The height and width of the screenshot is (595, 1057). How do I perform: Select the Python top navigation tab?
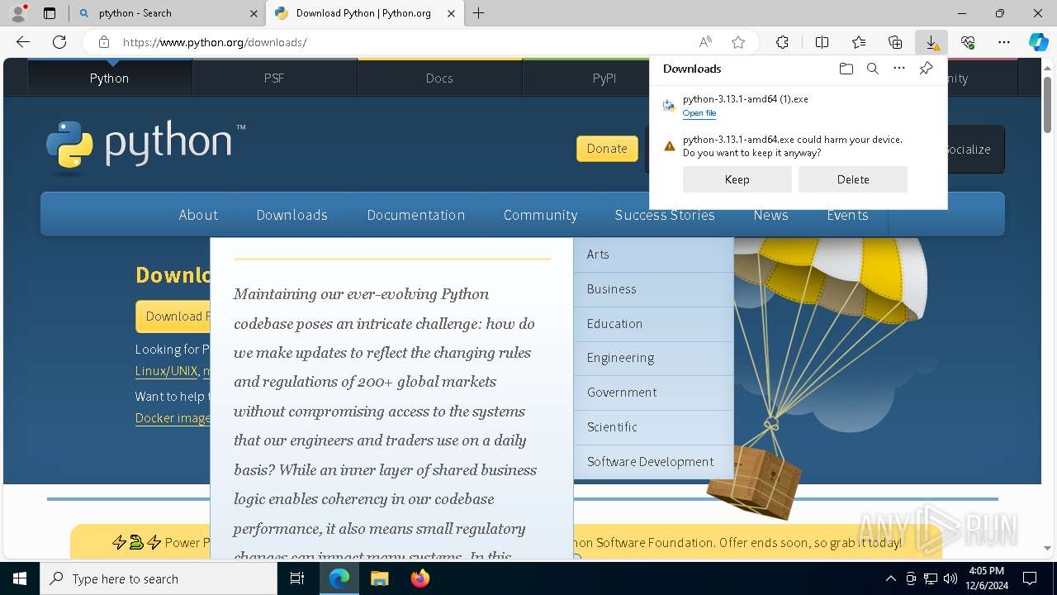click(110, 79)
